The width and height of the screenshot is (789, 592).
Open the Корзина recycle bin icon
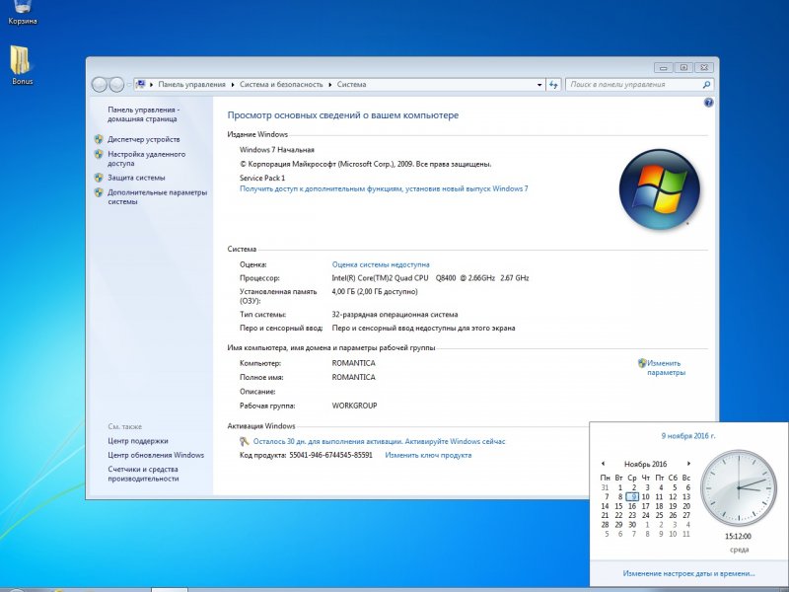tap(22, 12)
